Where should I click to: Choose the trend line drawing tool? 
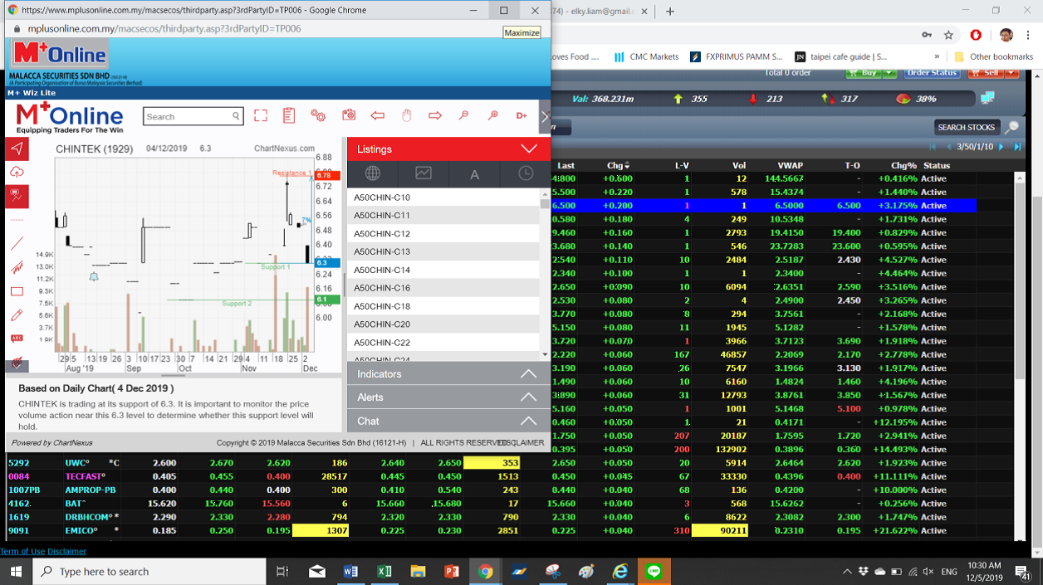[x=17, y=244]
